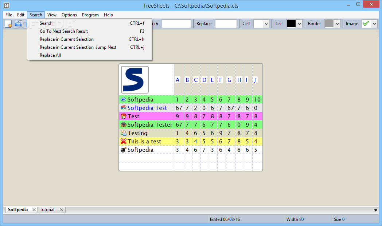Switch to the Softpedia tab

coord(18,210)
